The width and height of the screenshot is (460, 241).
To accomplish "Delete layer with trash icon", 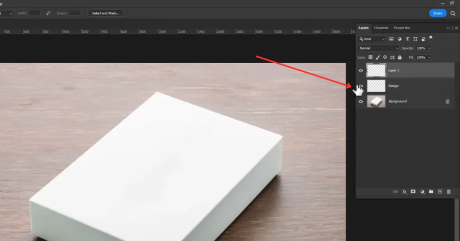I will tap(449, 192).
